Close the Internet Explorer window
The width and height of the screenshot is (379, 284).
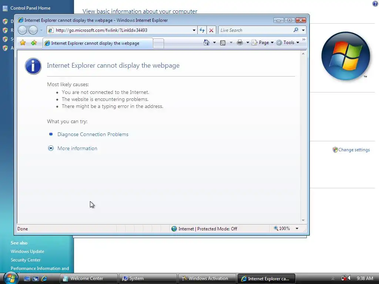(x=301, y=20)
